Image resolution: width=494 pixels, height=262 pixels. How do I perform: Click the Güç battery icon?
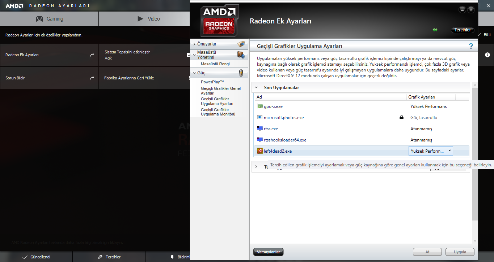click(x=241, y=73)
